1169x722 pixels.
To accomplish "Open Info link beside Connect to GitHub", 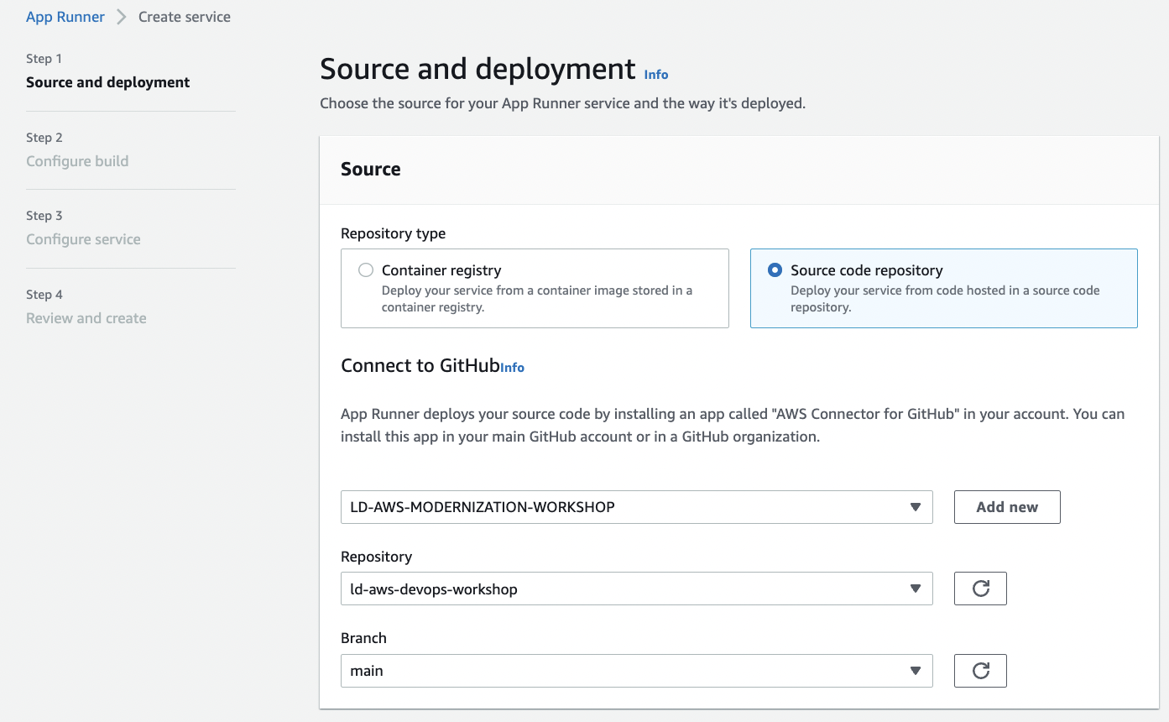I will (512, 368).
